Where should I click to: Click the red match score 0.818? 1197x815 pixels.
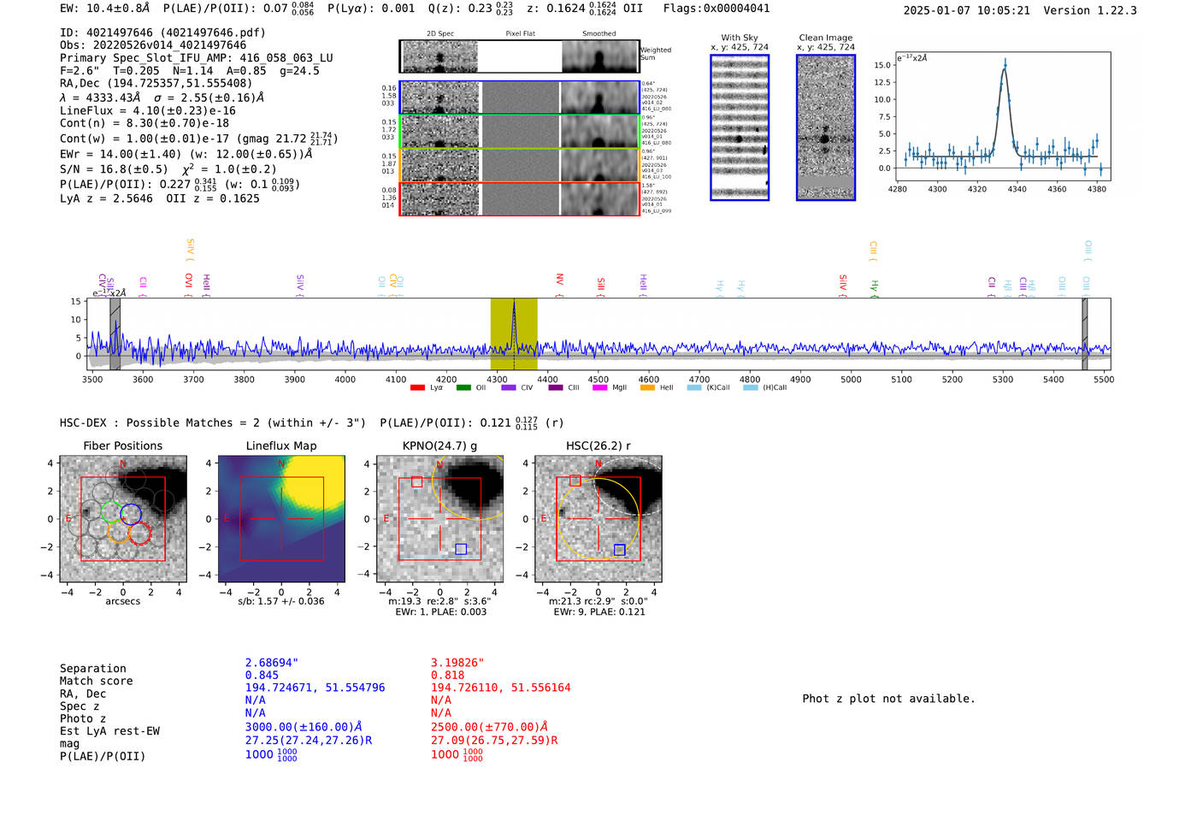tap(447, 675)
